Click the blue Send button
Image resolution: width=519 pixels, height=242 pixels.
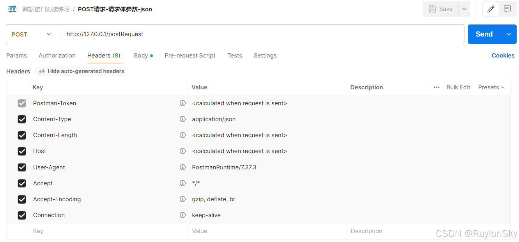[484, 34]
